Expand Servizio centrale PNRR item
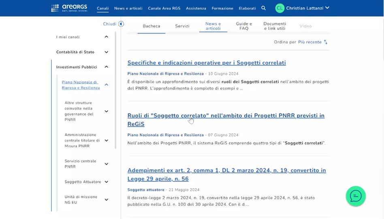 (x=107, y=164)
